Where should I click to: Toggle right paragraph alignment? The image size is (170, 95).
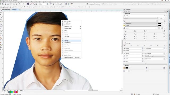[x=144, y=45]
